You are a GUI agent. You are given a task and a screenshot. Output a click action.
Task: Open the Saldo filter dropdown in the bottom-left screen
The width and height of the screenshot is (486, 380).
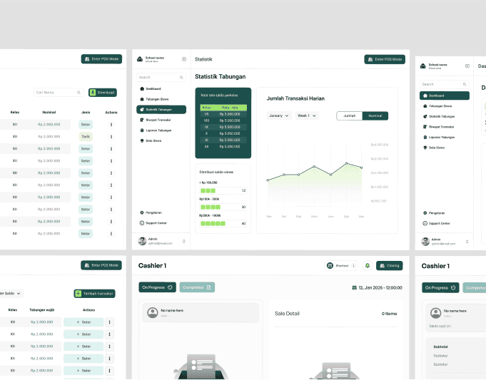11,293
